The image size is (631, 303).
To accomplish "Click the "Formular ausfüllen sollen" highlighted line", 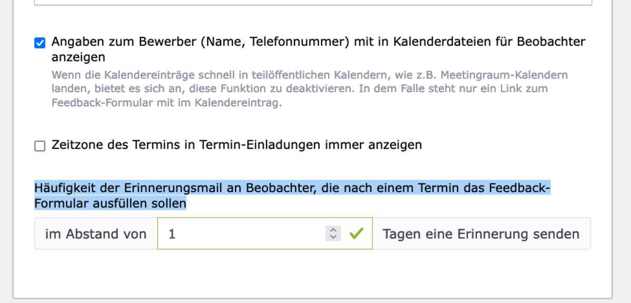I will (110, 203).
